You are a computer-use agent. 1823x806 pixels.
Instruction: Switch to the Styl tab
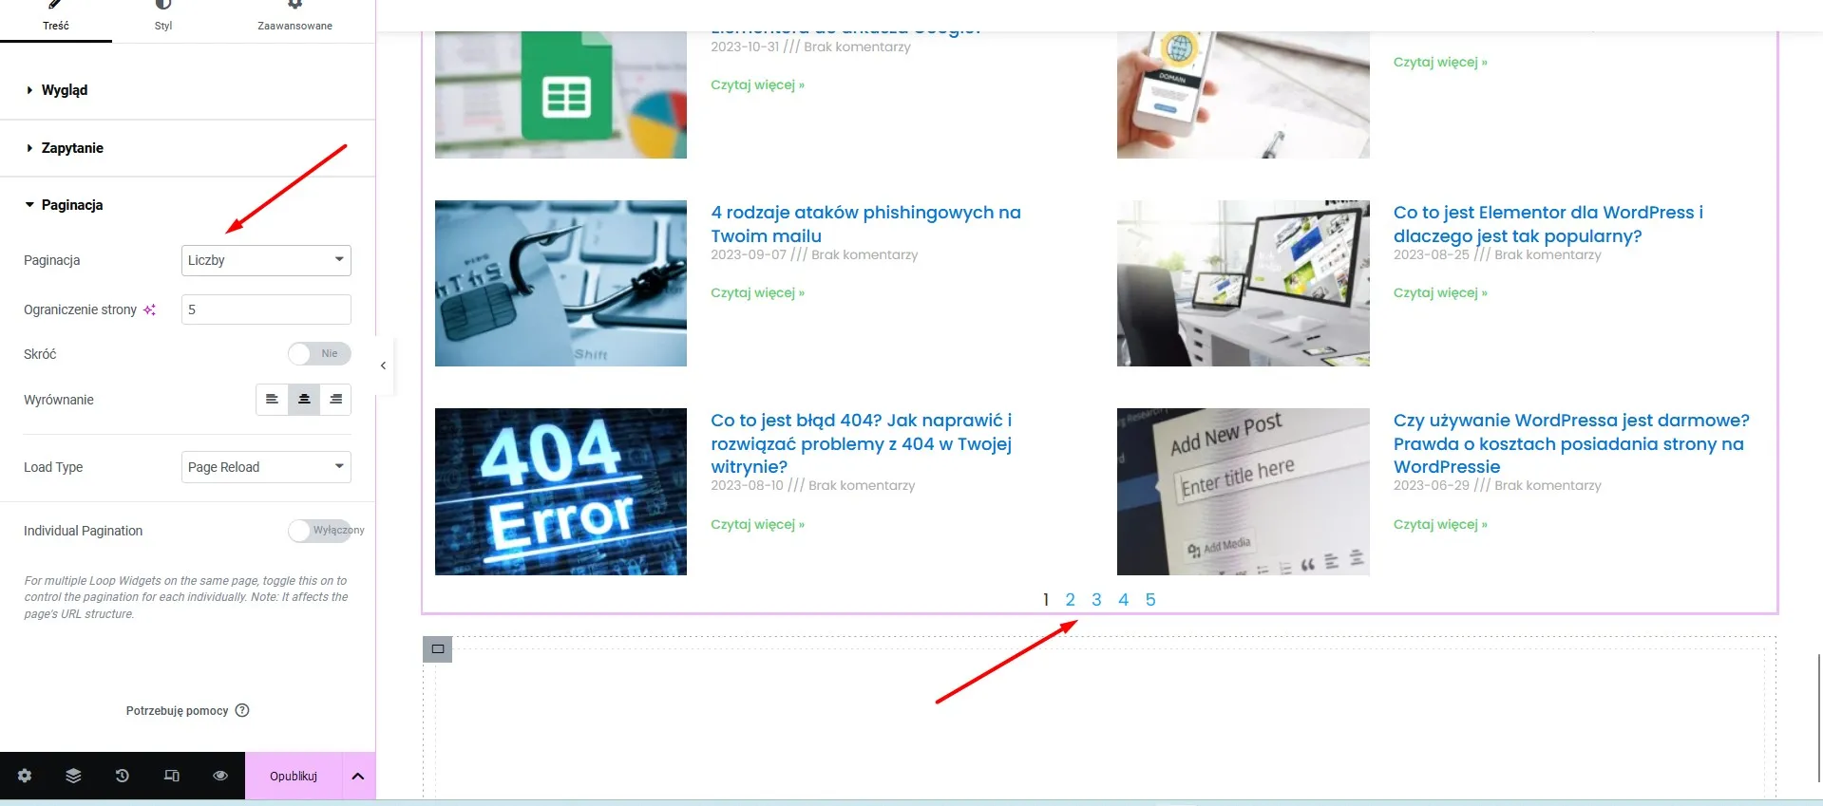163,19
